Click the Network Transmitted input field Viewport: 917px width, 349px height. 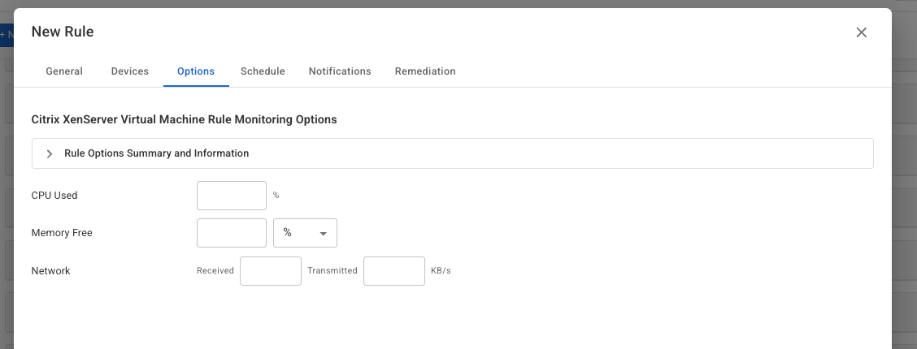(x=394, y=271)
